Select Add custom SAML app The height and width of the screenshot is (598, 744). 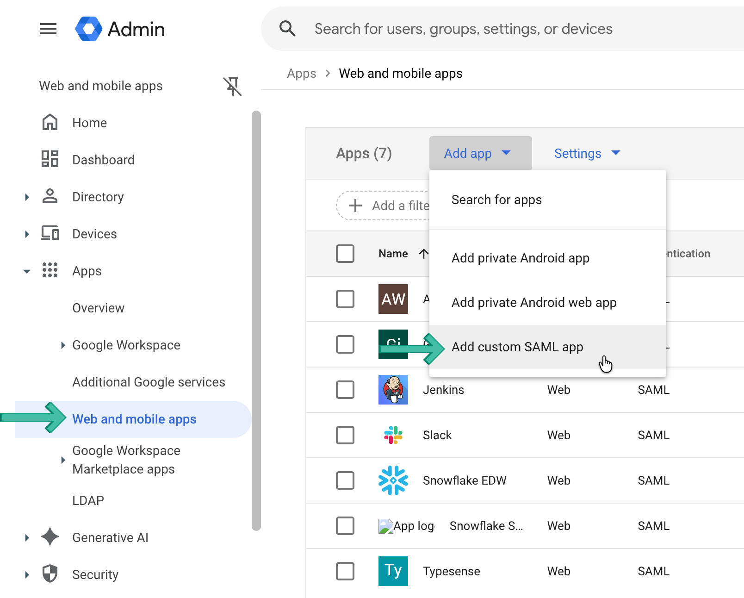(x=517, y=347)
